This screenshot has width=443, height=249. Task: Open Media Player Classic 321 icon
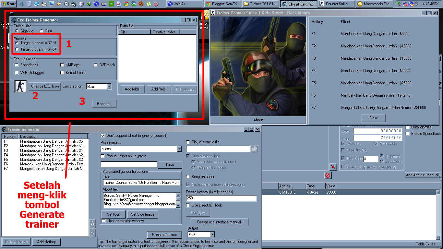click(x=44, y=4)
